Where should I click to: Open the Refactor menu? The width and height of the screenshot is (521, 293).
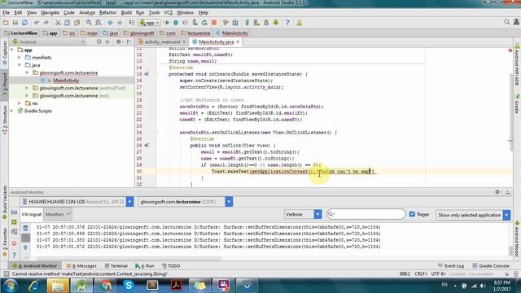click(108, 13)
